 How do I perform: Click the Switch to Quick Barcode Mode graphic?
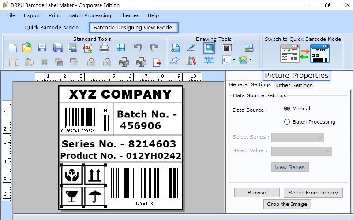click(305, 54)
